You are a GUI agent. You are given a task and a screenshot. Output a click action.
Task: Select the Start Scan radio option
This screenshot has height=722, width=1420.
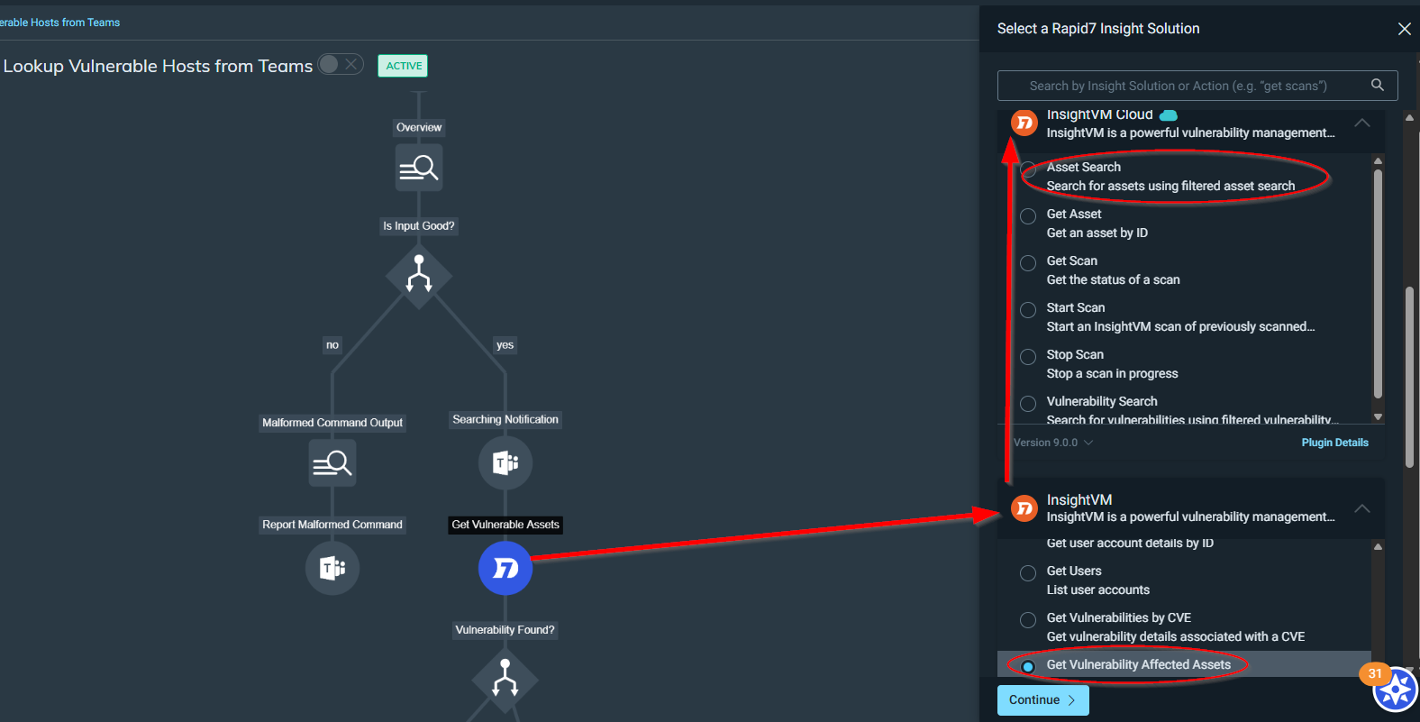1028,310
